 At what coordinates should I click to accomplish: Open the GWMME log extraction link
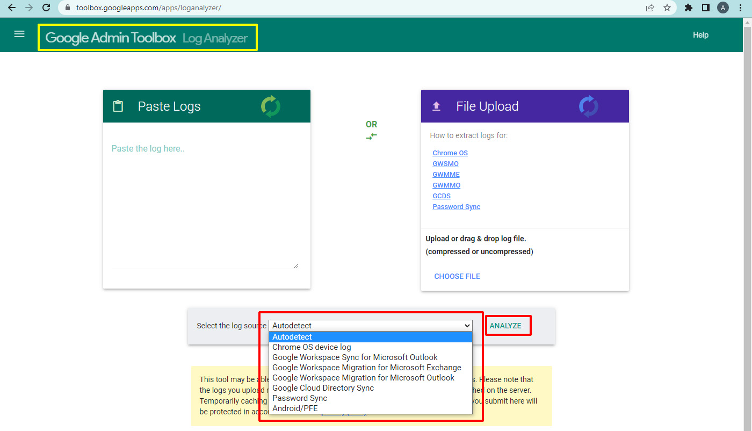[446, 174]
